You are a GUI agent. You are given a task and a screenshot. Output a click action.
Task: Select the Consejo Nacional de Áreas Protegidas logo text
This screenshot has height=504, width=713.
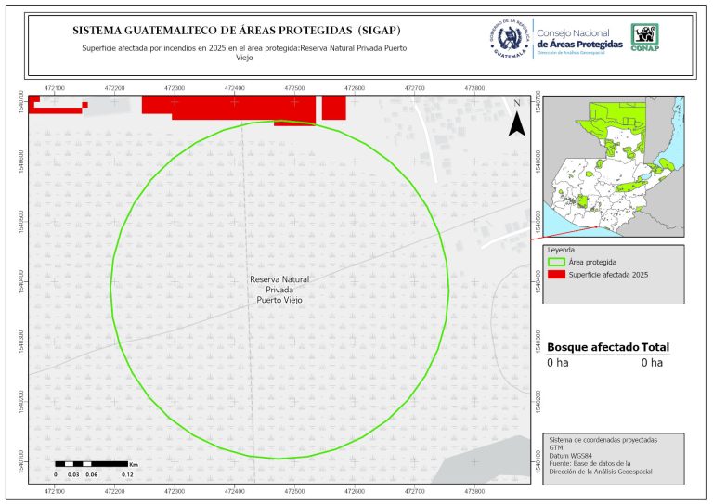point(579,39)
